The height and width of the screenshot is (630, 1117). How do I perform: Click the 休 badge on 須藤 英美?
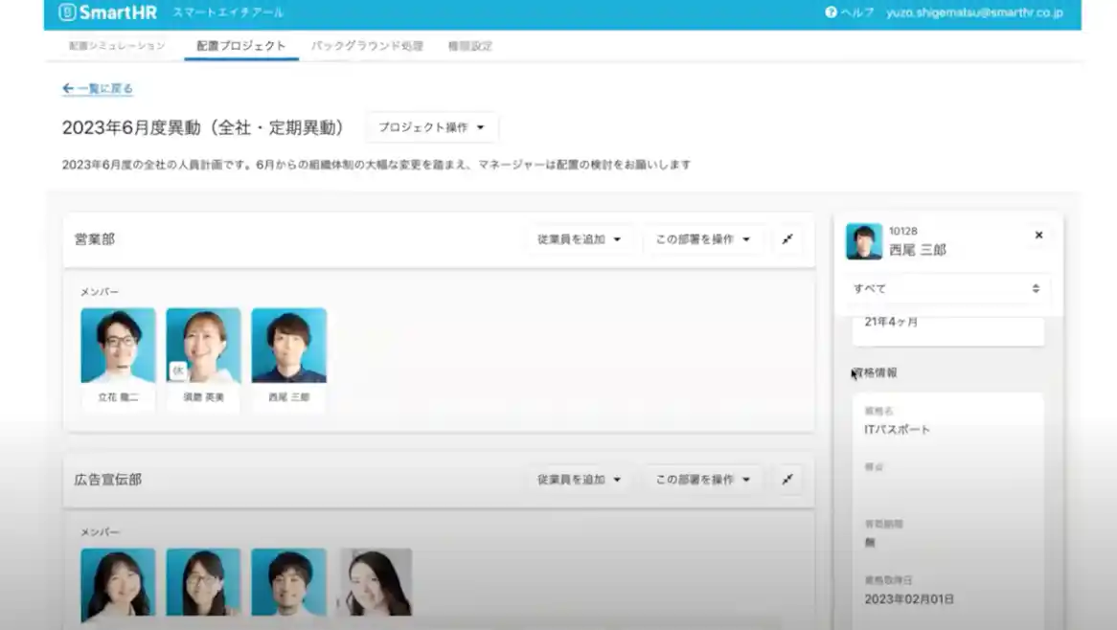coord(177,371)
